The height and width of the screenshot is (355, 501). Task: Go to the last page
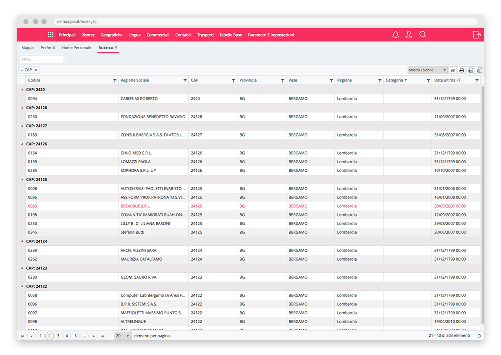(102, 336)
